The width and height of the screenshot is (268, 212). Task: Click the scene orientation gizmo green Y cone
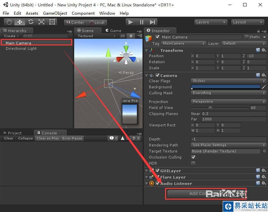(x=126, y=48)
